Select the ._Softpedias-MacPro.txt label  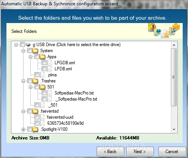coord(76,99)
